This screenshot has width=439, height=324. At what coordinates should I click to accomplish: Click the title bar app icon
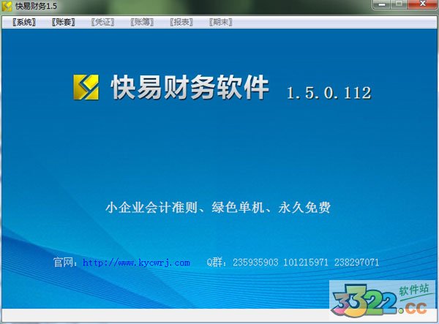7,6
